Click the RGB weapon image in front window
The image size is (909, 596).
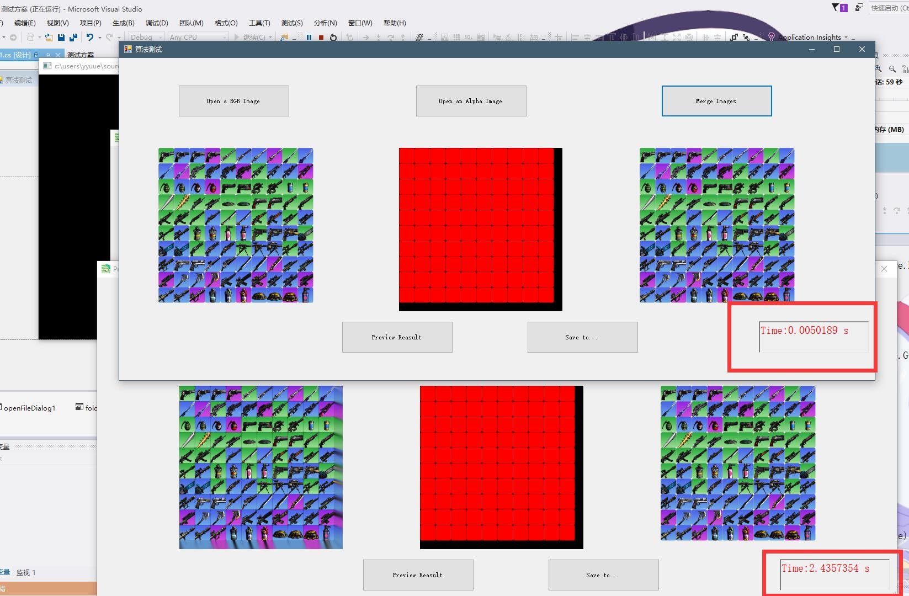pyautogui.click(x=236, y=225)
